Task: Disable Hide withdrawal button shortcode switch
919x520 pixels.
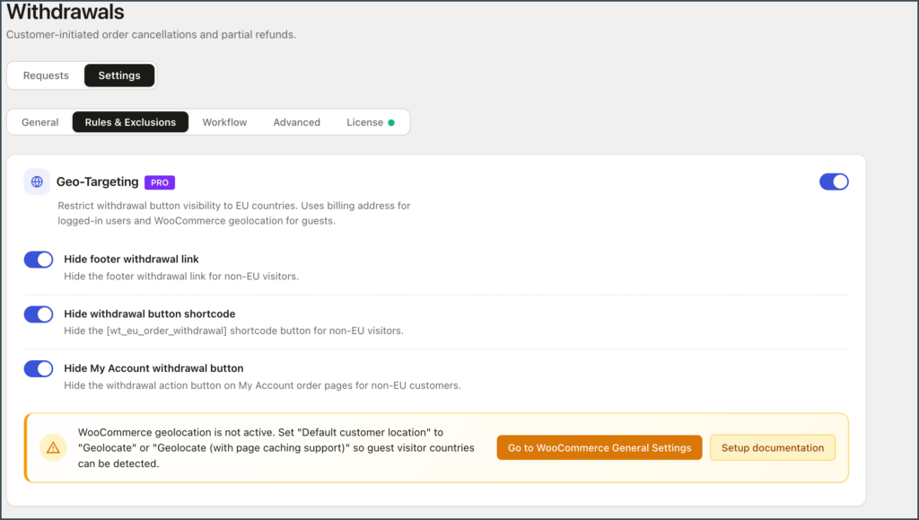Action: click(x=39, y=314)
